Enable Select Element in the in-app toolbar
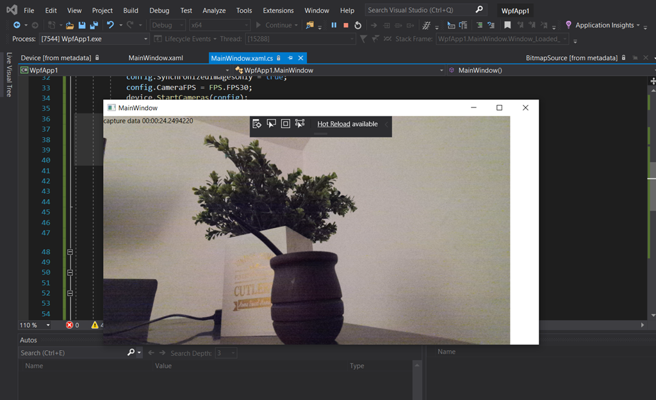 [272, 124]
